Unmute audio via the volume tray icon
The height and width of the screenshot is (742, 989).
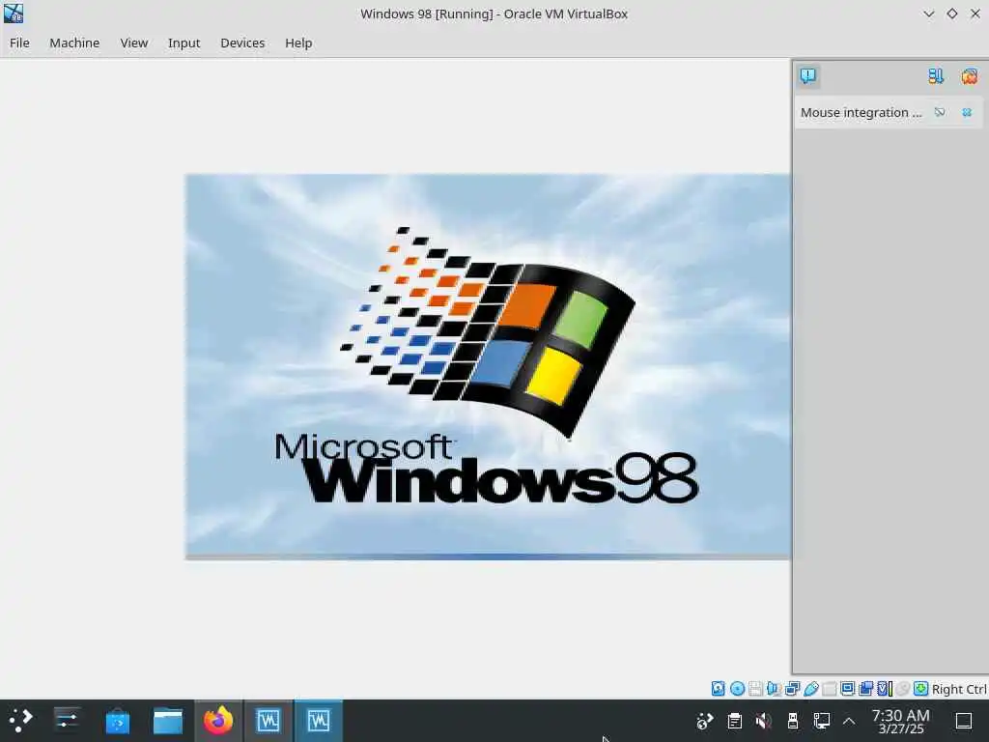764,721
